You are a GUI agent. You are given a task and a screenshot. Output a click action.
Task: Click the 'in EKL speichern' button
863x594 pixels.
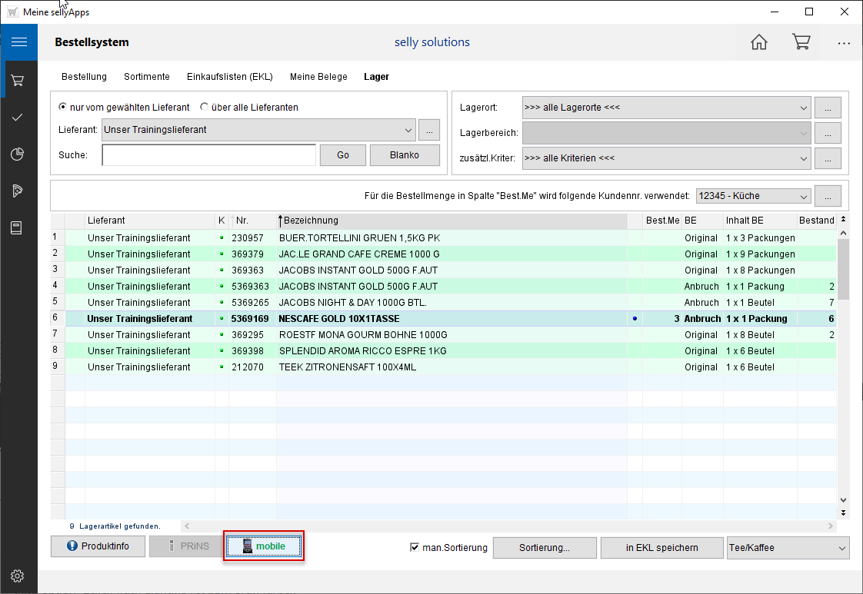pyautogui.click(x=661, y=548)
